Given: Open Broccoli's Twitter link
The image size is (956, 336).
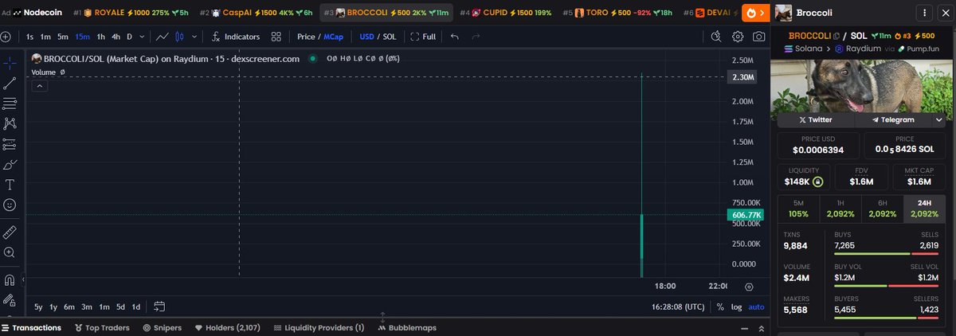Looking at the screenshot, I should 815,119.
